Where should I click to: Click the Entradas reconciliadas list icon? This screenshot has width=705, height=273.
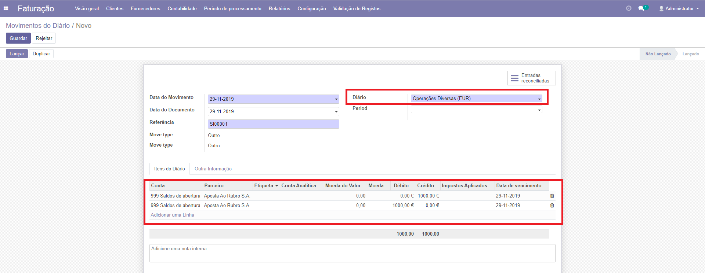[x=514, y=78]
